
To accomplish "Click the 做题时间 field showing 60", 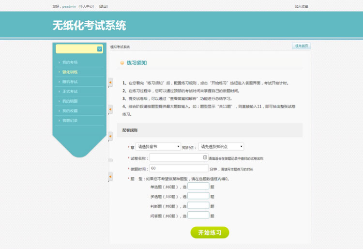I will pyautogui.click(x=179, y=169).
